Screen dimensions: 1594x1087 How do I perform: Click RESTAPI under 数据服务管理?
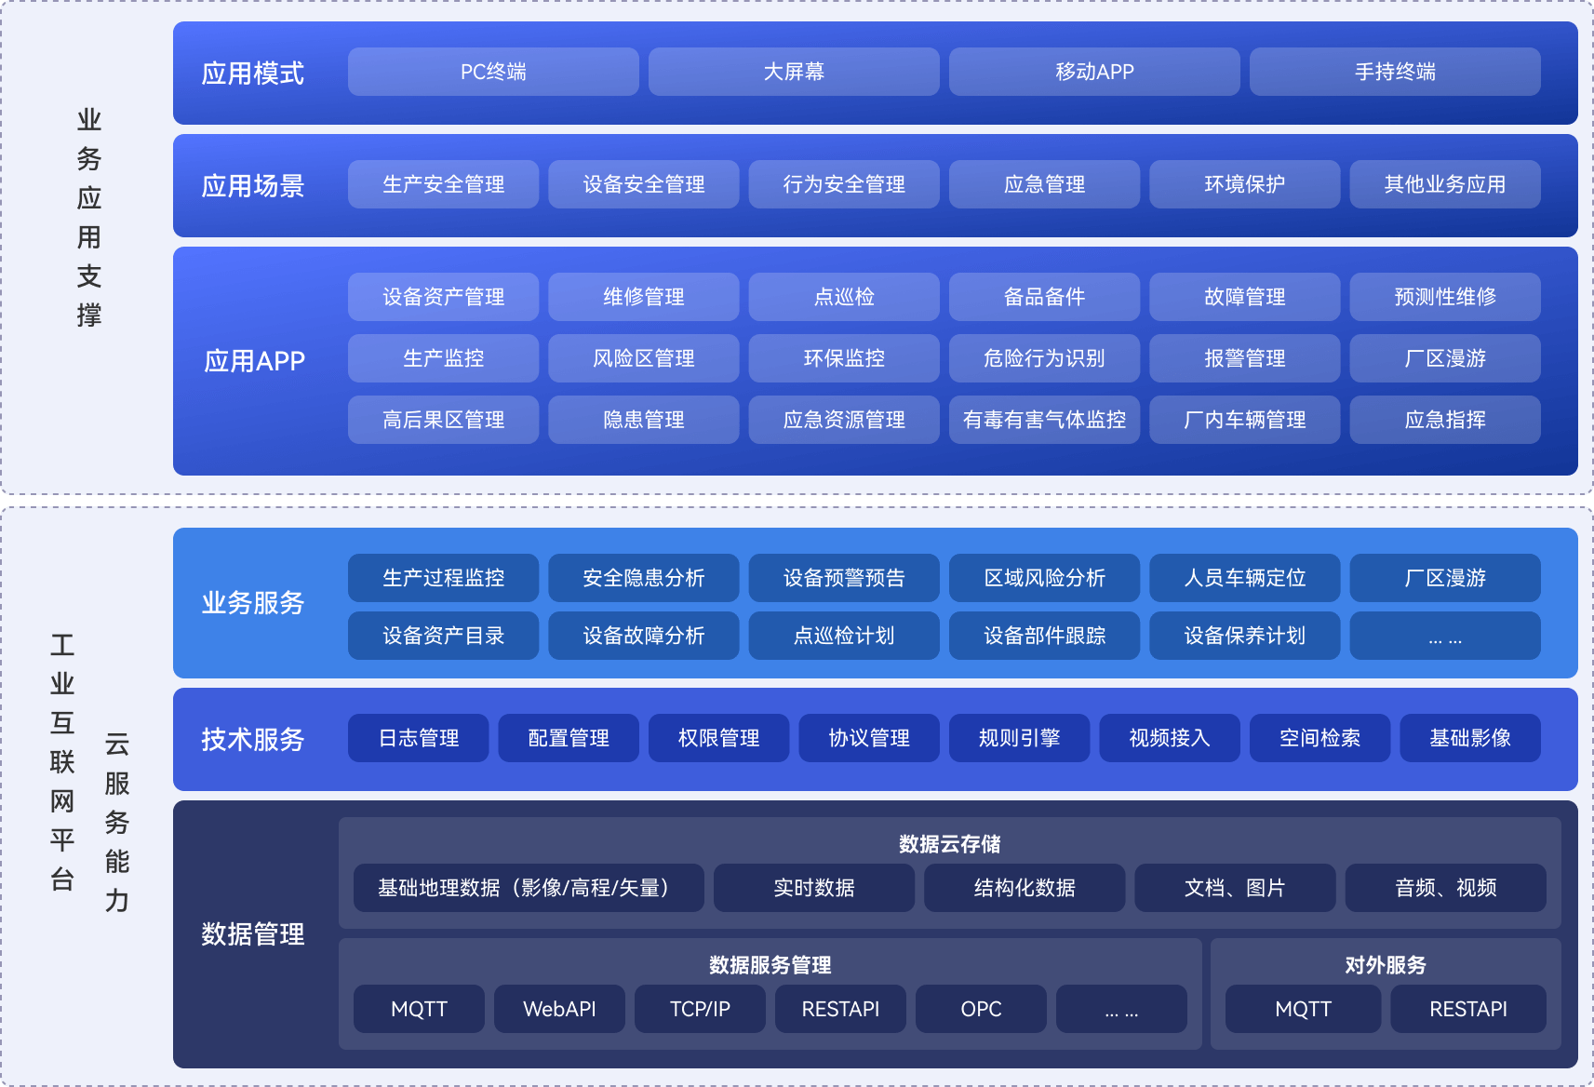(840, 1009)
